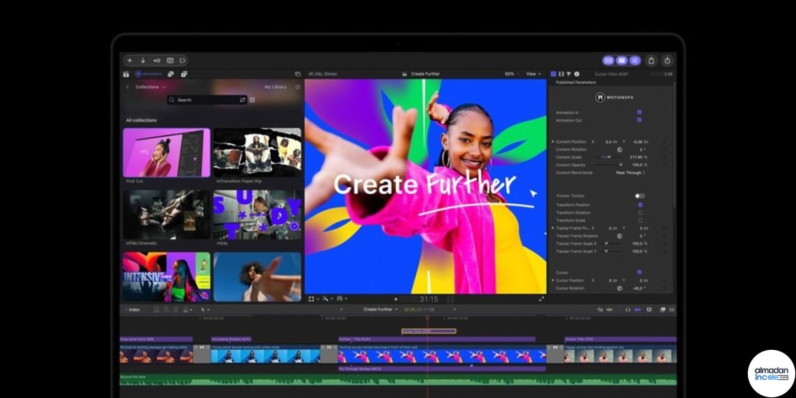The image size is (796, 398).
Task: Select the Further – Title clip in timeline
Action: tap(436, 339)
